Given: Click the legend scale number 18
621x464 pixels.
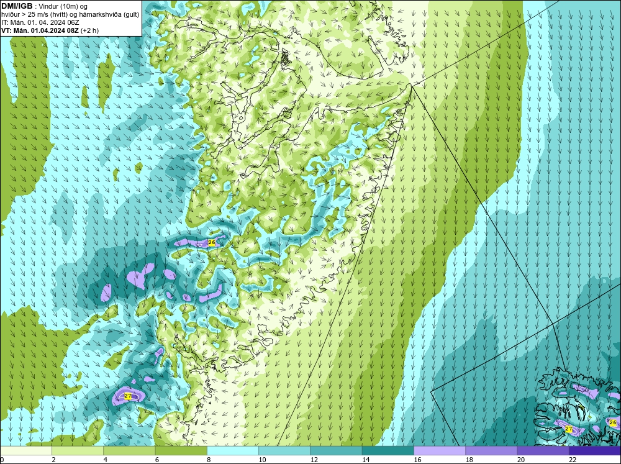Looking at the screenshot, I should (x=469, y=460).
